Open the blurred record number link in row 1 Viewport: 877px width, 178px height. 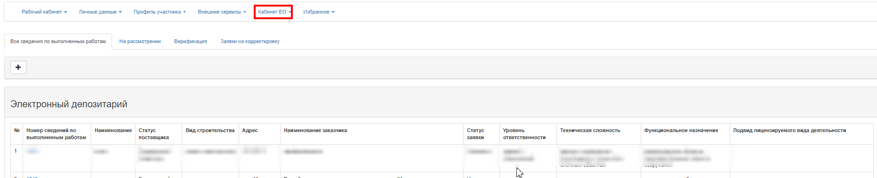coord(32,151)
